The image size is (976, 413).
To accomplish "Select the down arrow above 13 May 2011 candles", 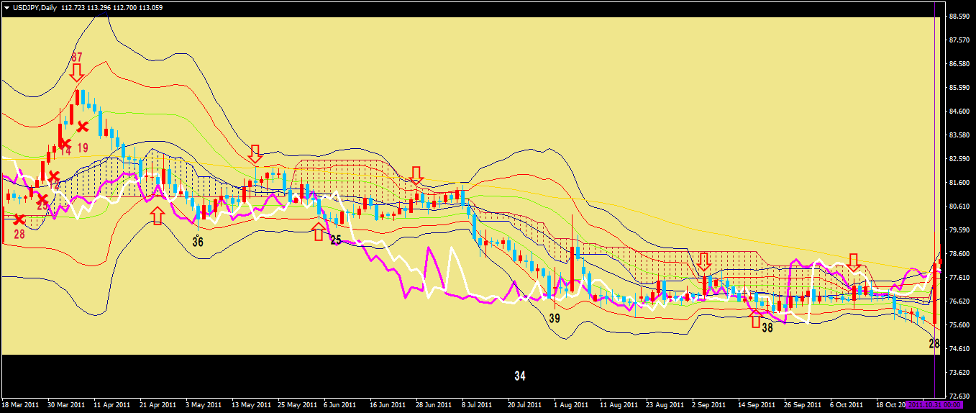I will click(x=255, y=153).
